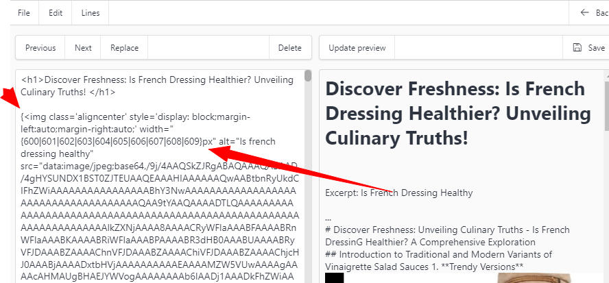Open the Lines menu
Viewport: 609px width, 283px height.
[x=90, y=12]
